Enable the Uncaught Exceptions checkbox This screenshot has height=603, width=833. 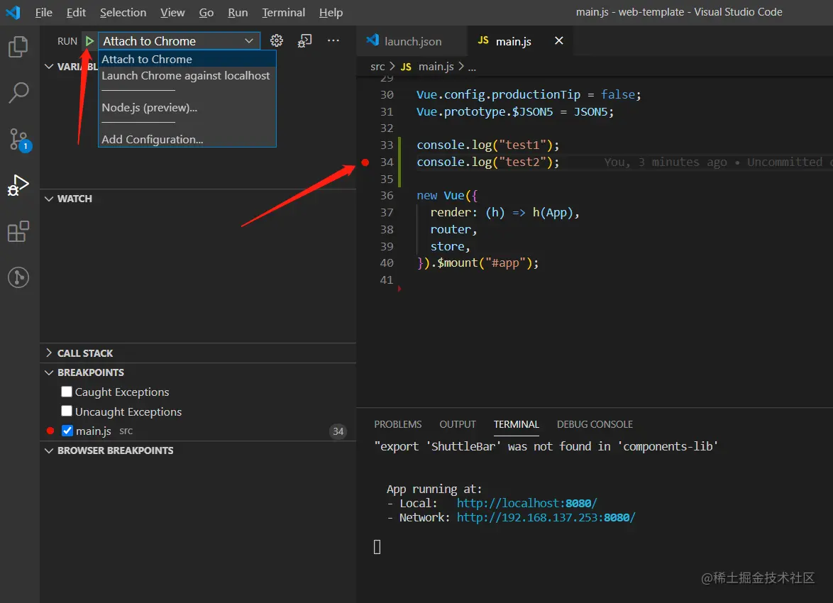pyautogui.click(x=67, y=411)
